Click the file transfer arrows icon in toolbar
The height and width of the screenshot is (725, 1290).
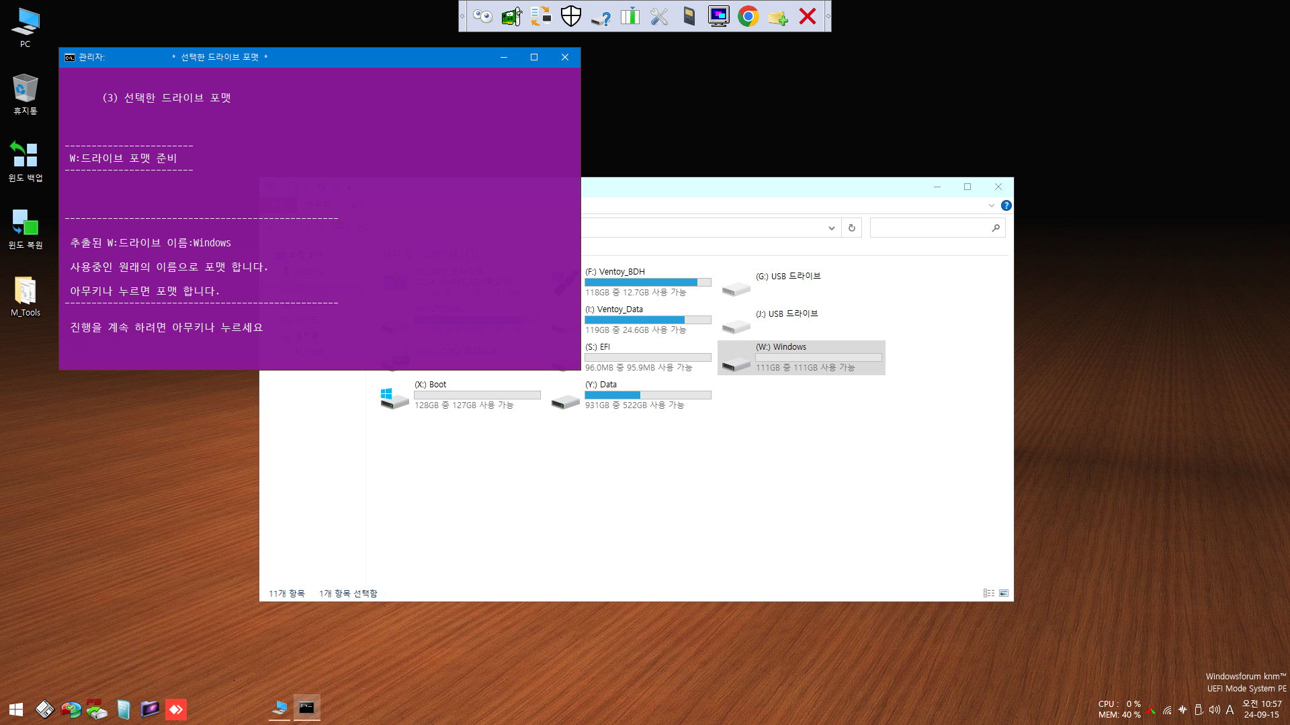point(541,16)
